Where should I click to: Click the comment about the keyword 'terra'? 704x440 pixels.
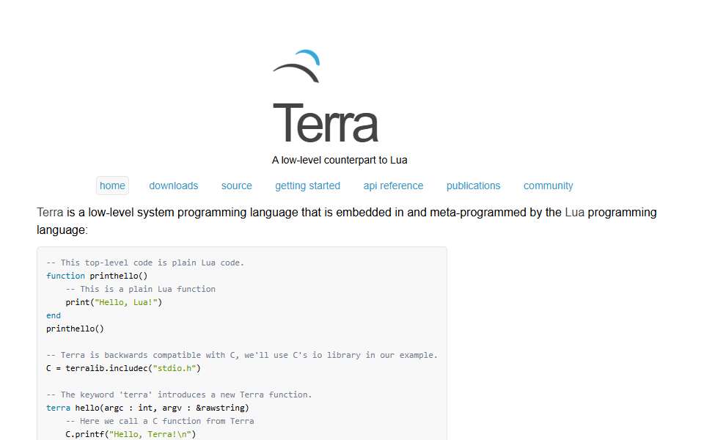click(x=179, y=395)
